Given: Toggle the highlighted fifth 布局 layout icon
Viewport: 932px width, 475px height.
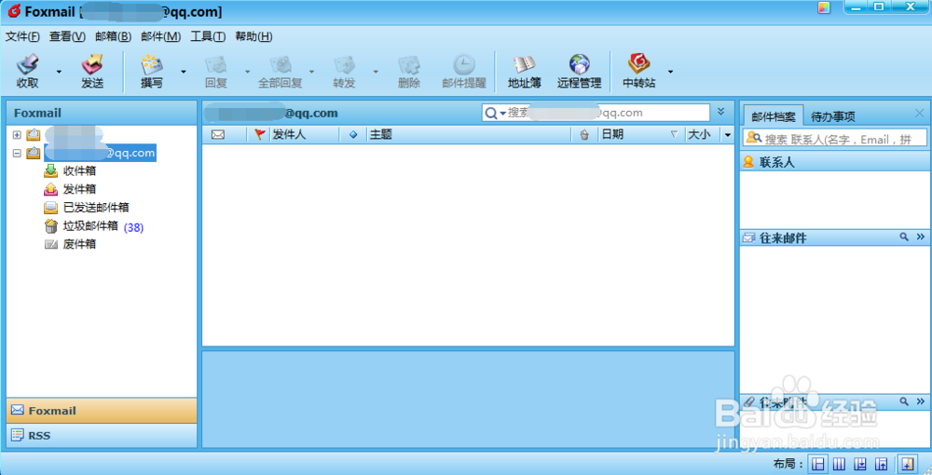Looking at the screenshot, I should pos(907,464).
